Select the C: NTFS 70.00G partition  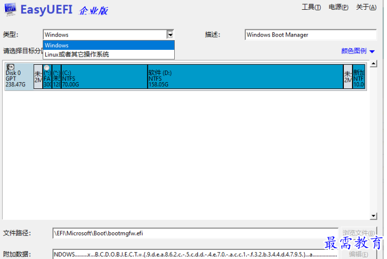click(x=104, y=76)
